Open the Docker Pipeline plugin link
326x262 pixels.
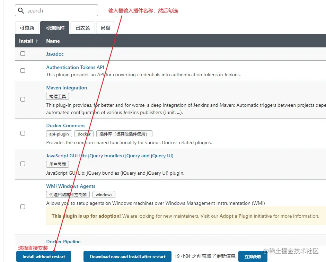(x=63, y=242)
